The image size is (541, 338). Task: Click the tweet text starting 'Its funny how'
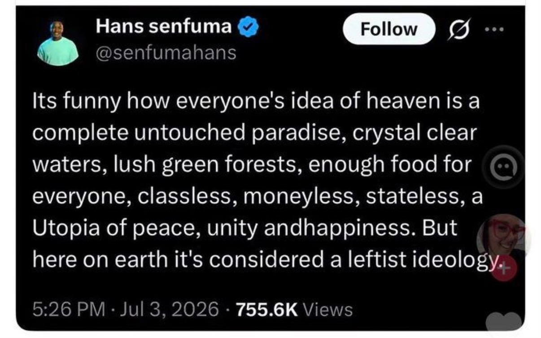[258, 180]
